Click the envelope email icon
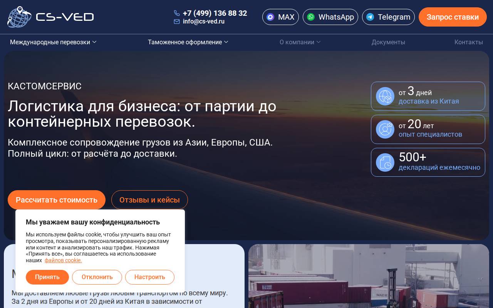Screen dimensions: 493x308 (177, 22)
